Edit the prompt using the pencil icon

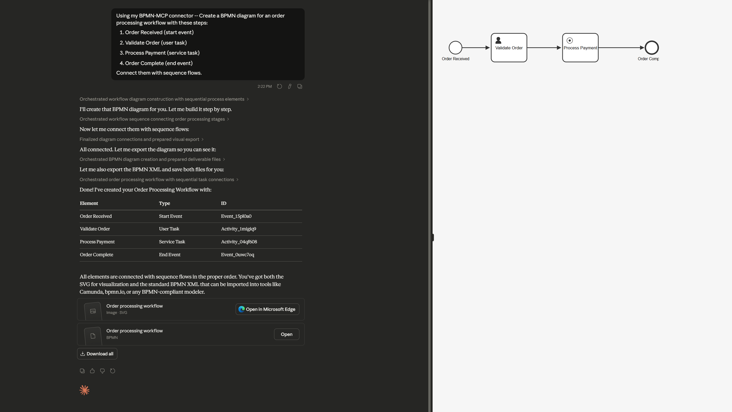290,86
